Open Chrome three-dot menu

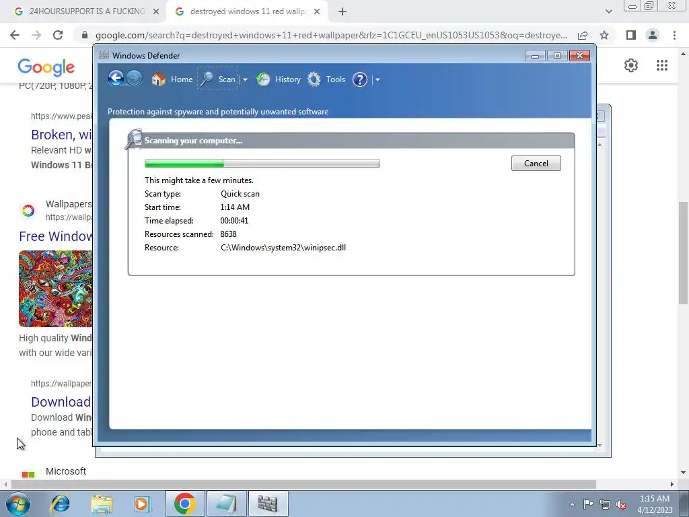pyautogui.click(x=674, y=35)
